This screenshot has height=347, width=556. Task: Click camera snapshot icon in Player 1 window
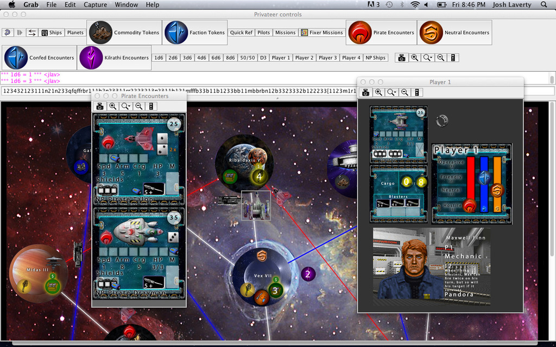click(x=366, y=93)
